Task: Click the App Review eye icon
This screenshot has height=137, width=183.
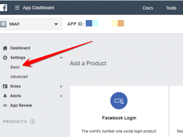Action: tap(5, 105)
